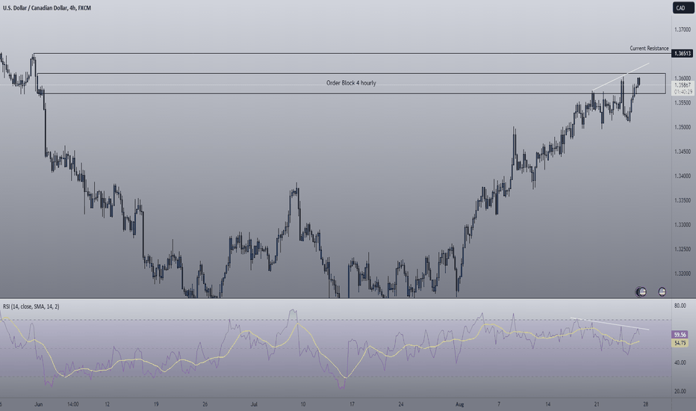Click the '19' date on the time axis
This screenshot has width=696, height=411.
(156, 404)
